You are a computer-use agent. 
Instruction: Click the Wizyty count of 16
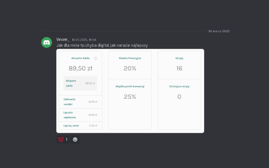point(179,69)
